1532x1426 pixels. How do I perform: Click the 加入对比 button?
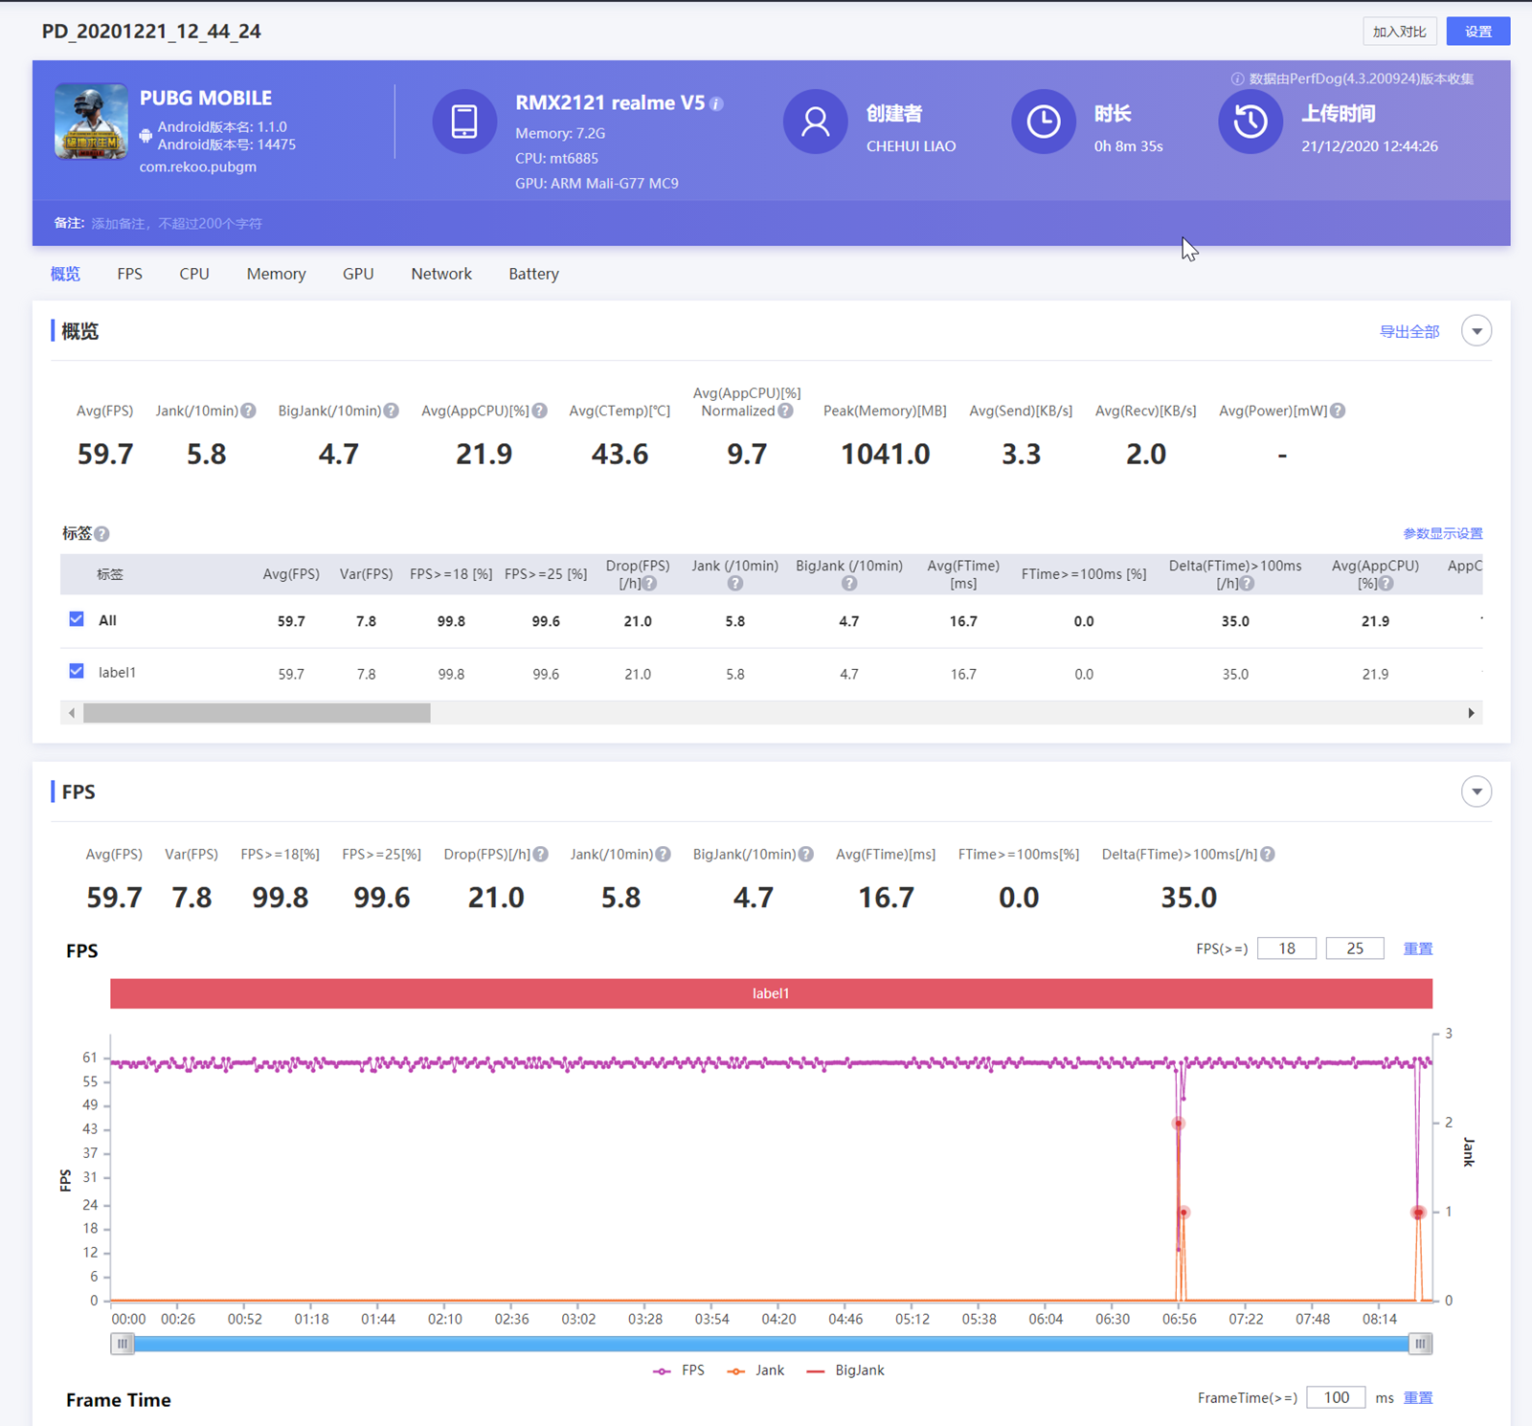(1399, 32)
